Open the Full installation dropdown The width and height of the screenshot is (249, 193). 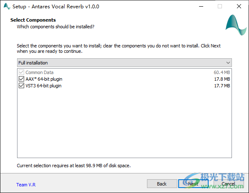click(x=124, y=63)
